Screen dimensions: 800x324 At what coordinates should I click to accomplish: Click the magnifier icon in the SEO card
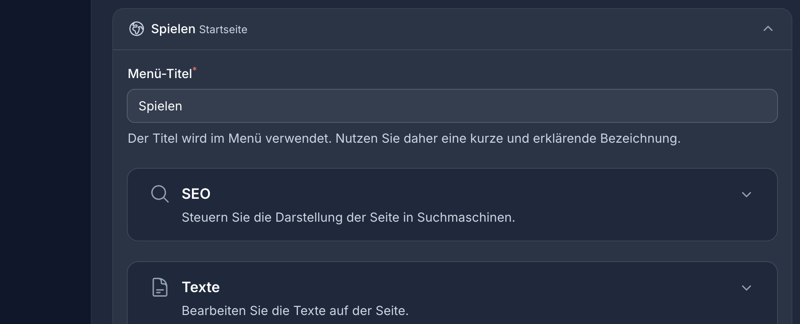coord(160,194)
